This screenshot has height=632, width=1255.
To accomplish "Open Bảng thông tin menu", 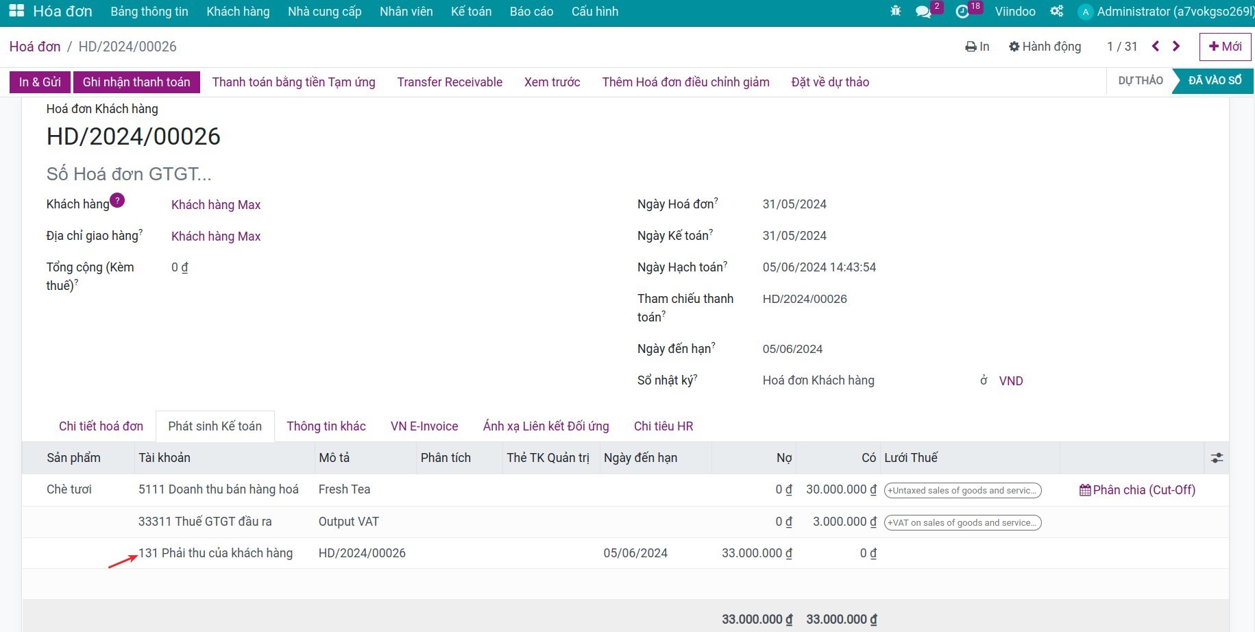I will pos(149,12).
